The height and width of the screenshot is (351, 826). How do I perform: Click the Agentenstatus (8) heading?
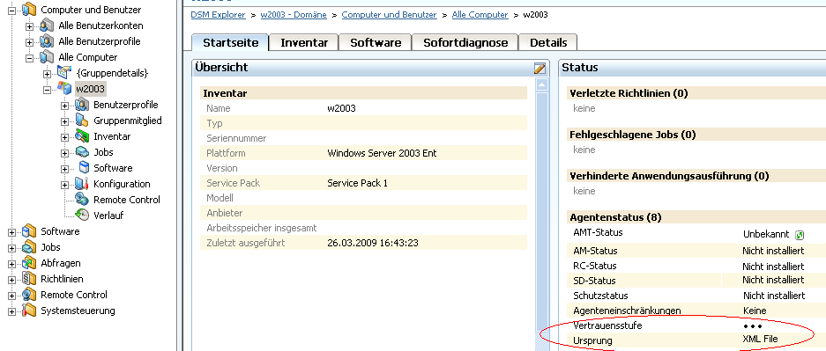click(x=615, y=217)
